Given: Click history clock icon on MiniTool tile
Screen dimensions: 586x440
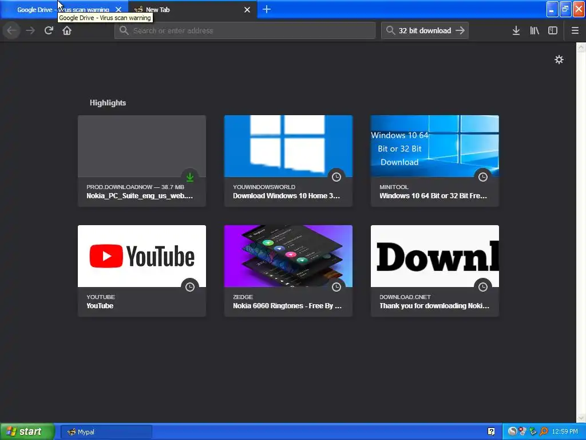Looking at the screenshot, I should click(x=483, y=177).
